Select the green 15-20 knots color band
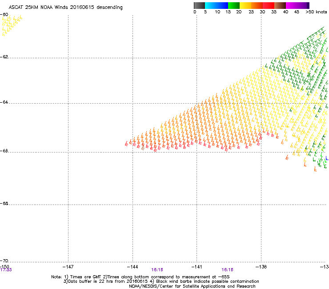Image resolution: width=329 pixels, height=289 pixels. click(x=234, y=5)
